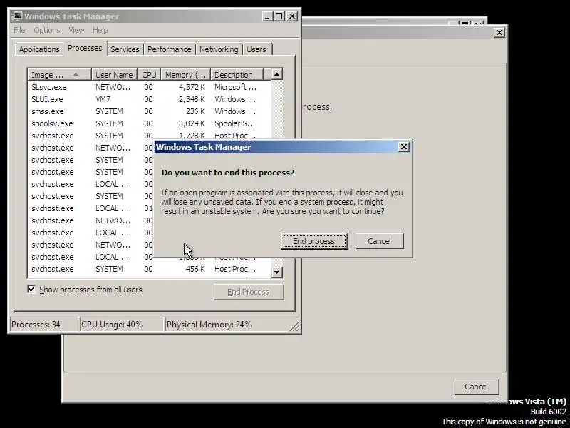Viewport: 570px width, 428px height.
Task: Switch to the Applications tab
Action: 39,49
